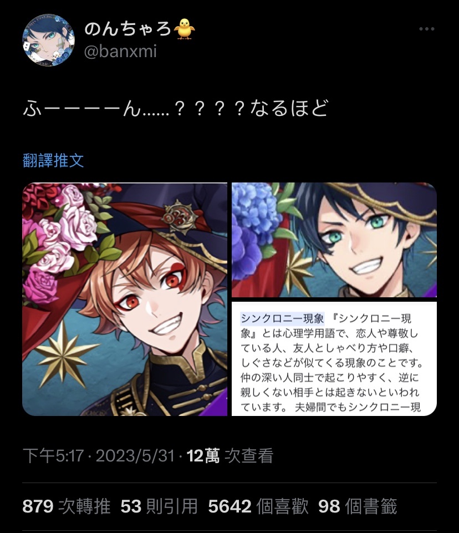
Task: Tap the 98 bookmarks count
Action: click(x=358, y=506)
